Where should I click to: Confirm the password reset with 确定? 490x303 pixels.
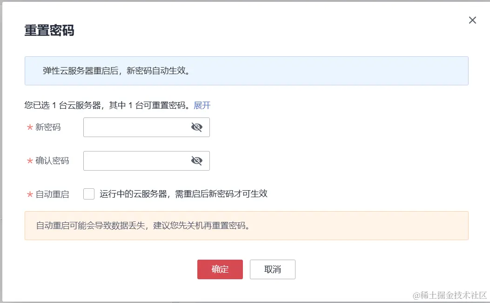click(220, 269)
